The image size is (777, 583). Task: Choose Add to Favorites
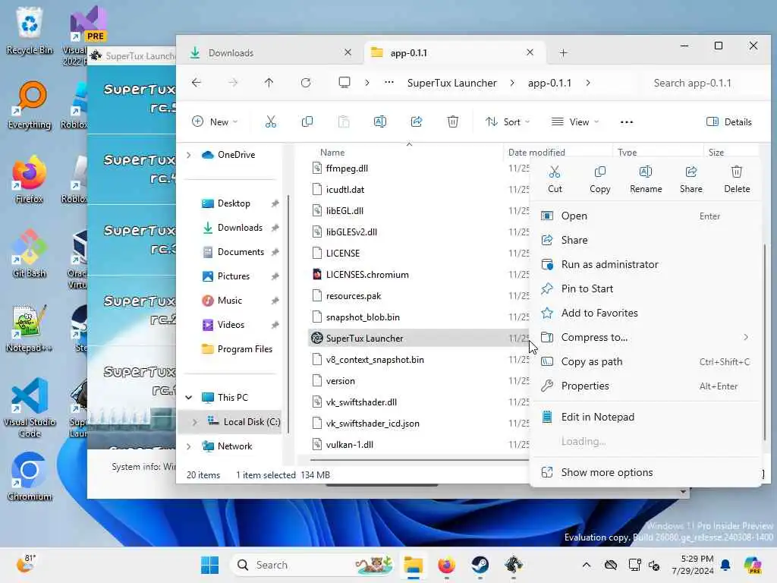tap(646, 313)
